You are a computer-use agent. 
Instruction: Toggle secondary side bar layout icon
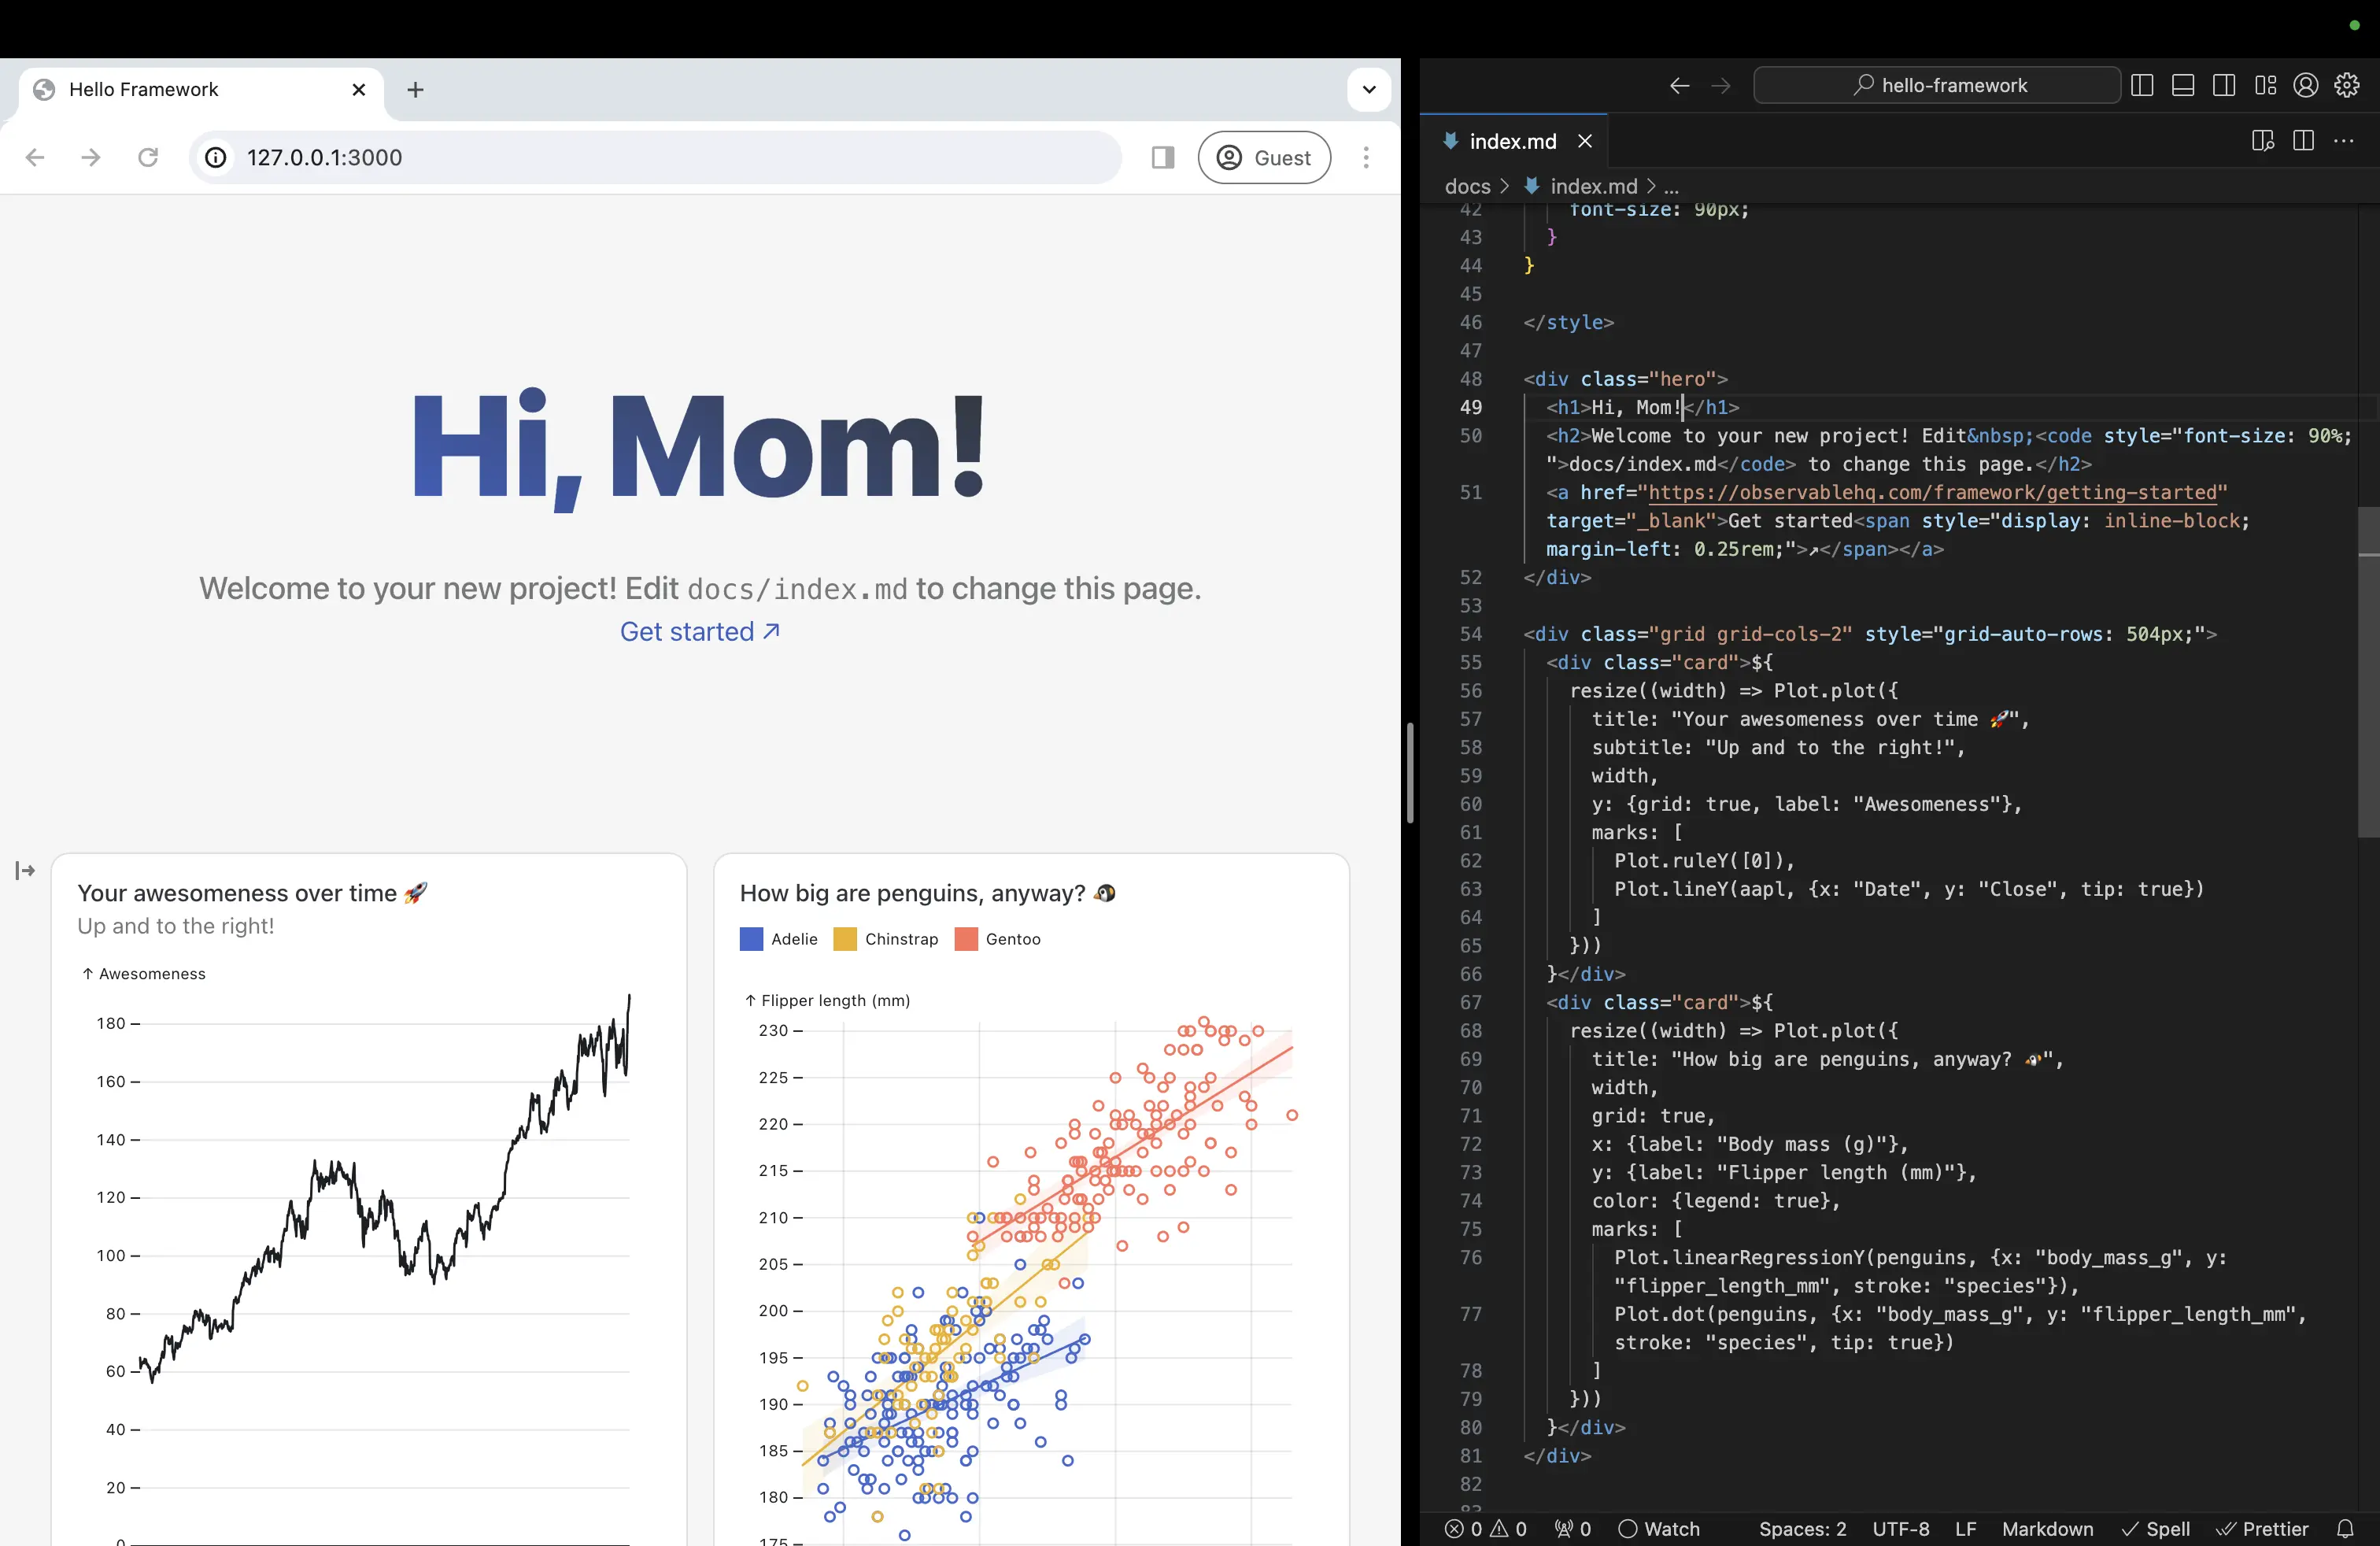click(2224, 86)
